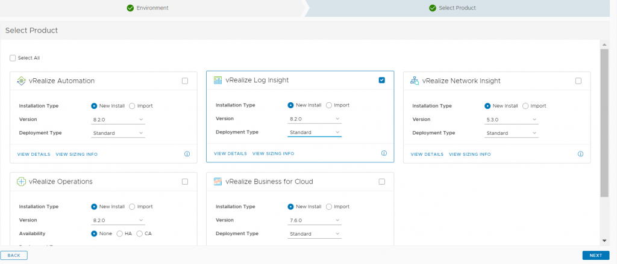
Task: Check the vRealize Business for Cloud checkbox
Action: pos(381,182)
